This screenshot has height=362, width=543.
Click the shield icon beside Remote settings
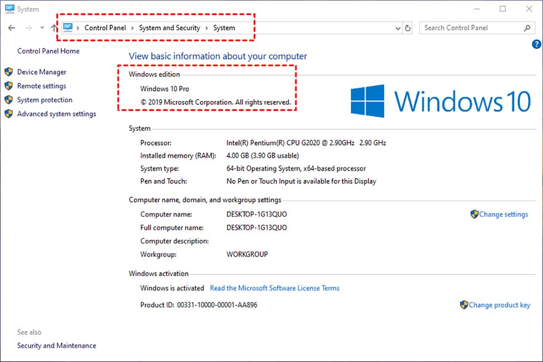[x=9, y=85]
